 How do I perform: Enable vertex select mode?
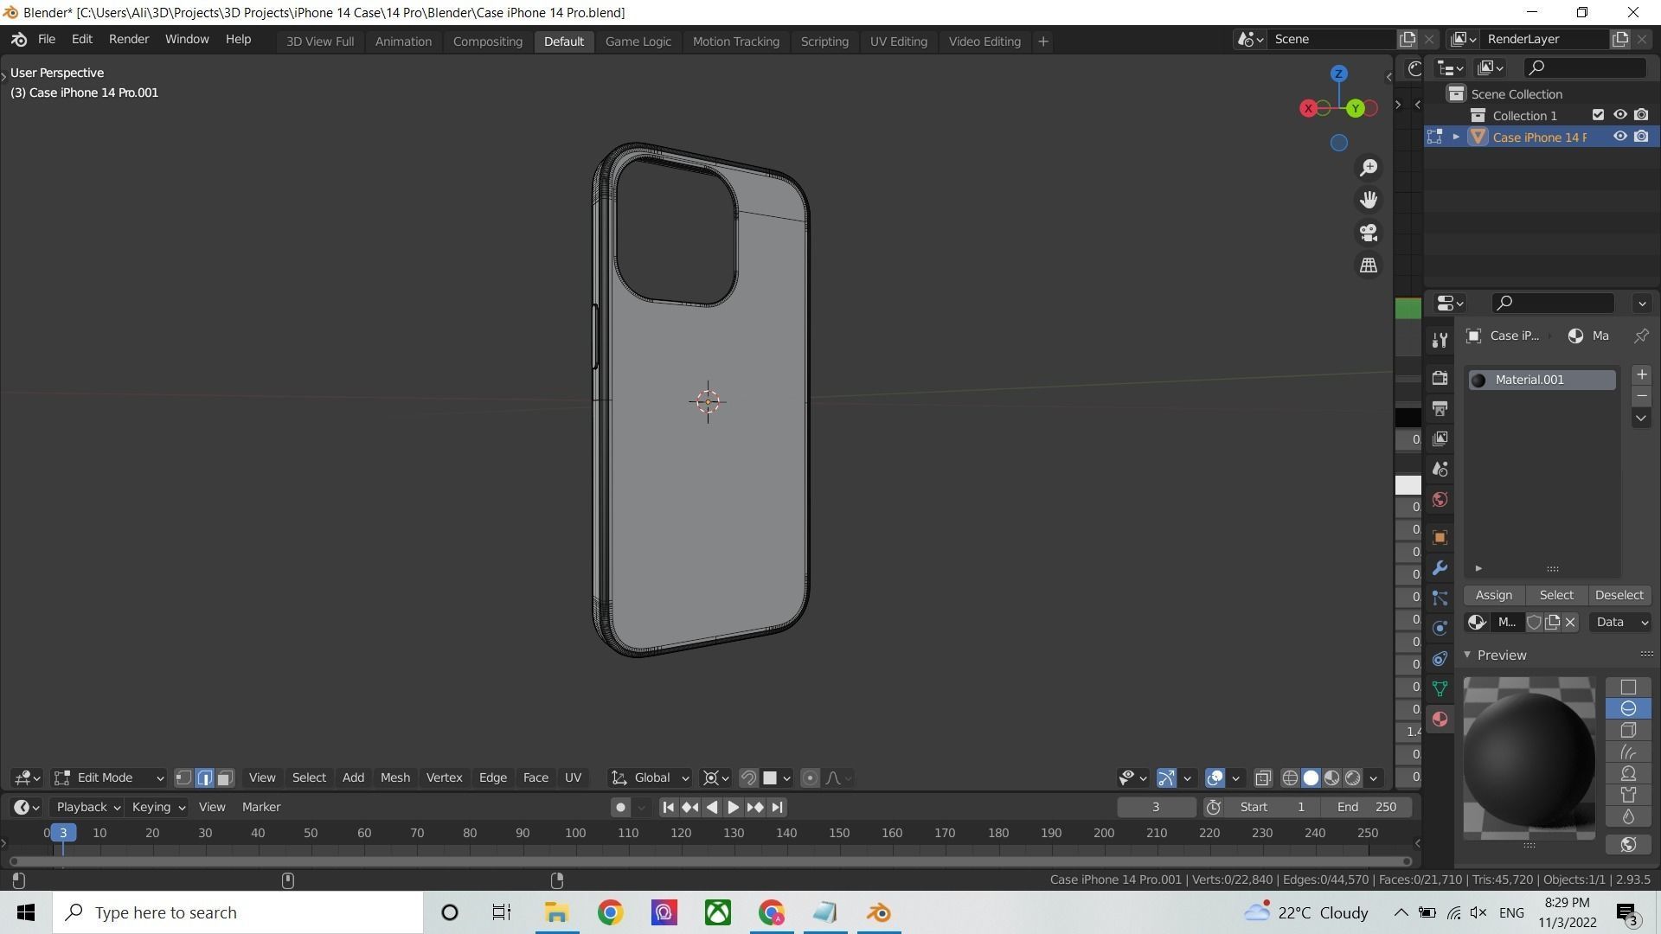tap(183, 778)
